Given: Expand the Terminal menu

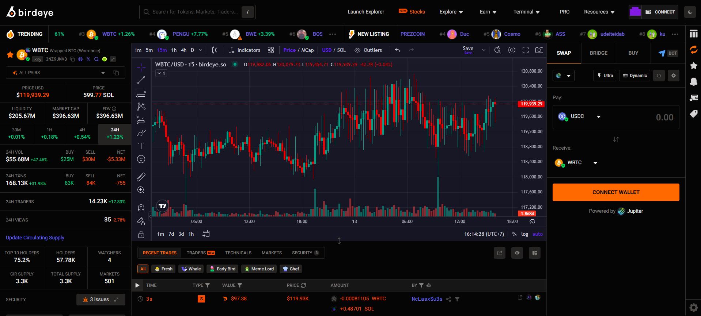Looking at the screenshot, I should click(526, 12).
